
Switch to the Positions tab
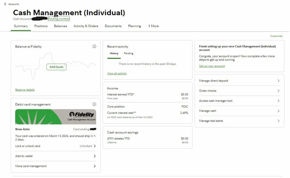click(41, 26)
